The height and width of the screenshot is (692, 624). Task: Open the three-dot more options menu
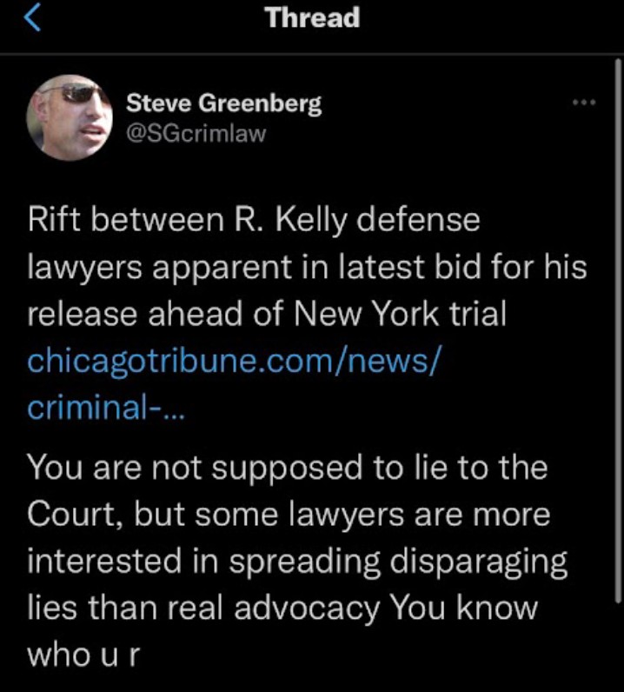[x=583, y=103]
